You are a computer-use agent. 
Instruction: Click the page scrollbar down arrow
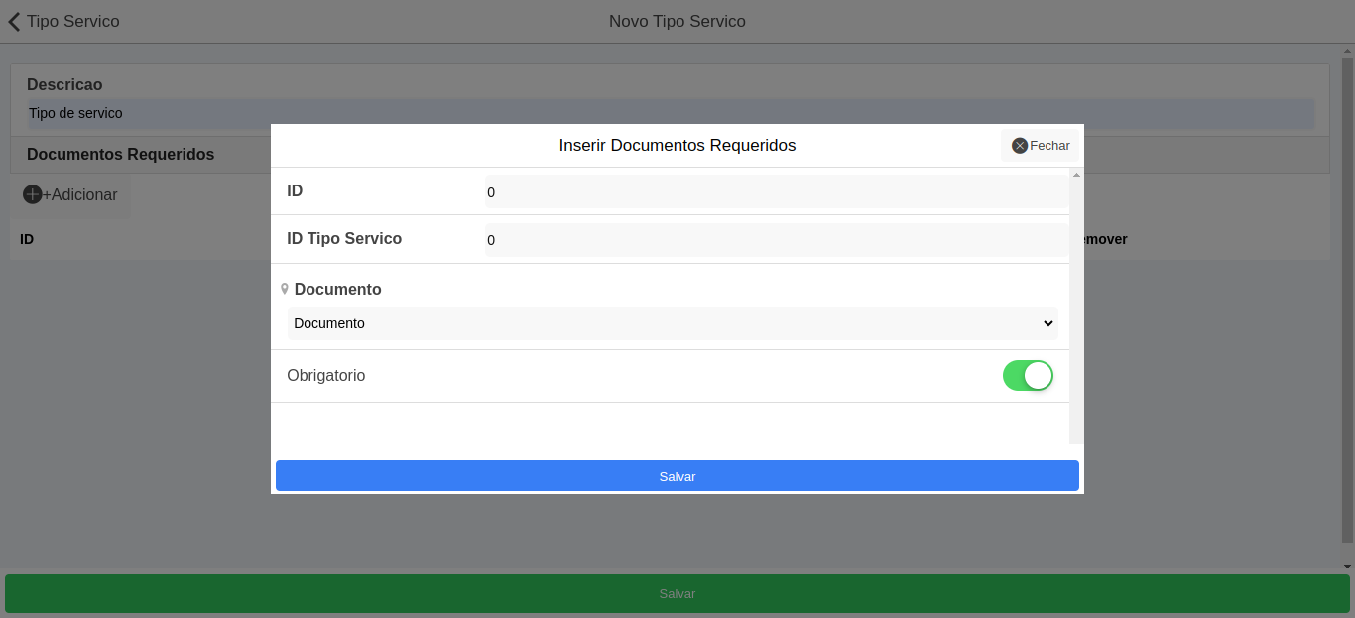tap(1346, 566)
